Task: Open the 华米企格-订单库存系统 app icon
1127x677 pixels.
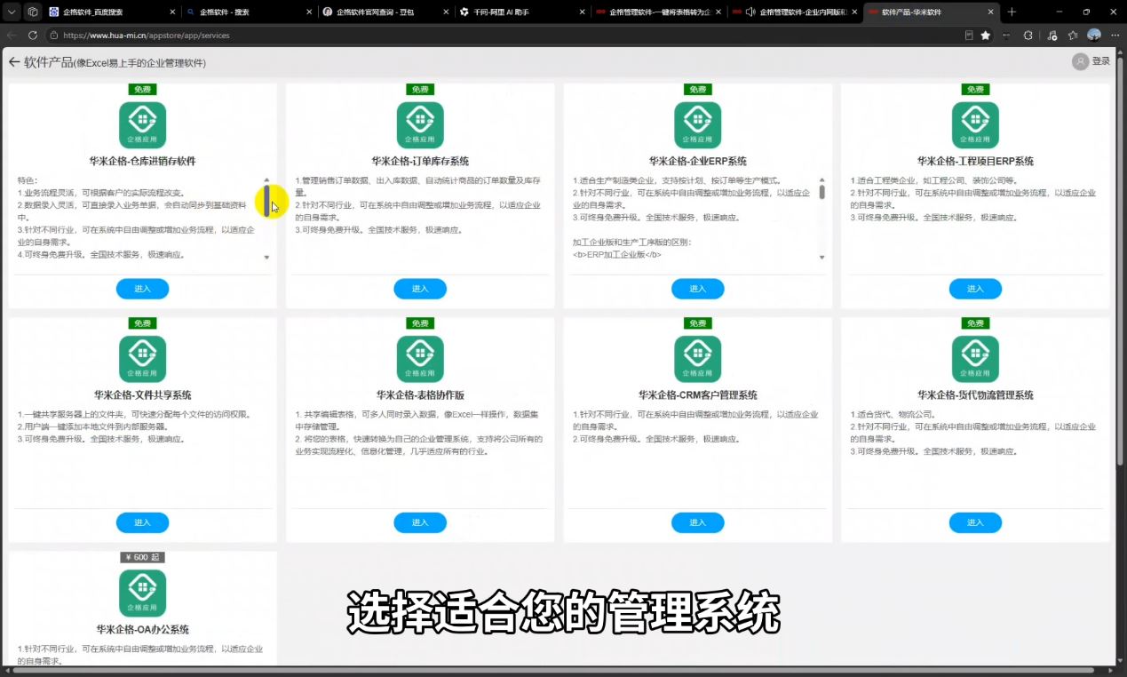Action: [420, 125]
